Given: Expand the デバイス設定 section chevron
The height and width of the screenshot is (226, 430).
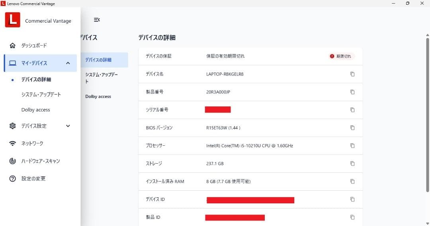Looking at the screenshot, I should (x=68, y=126).
